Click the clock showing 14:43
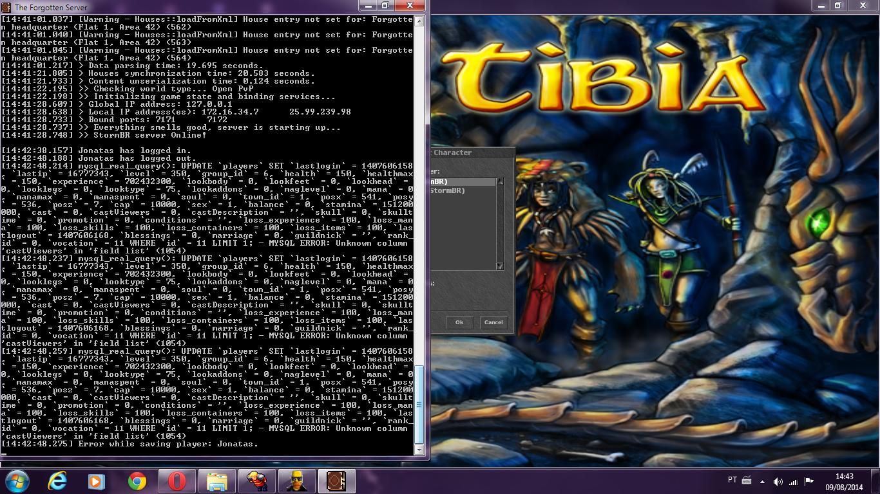 tap(844, 477)
